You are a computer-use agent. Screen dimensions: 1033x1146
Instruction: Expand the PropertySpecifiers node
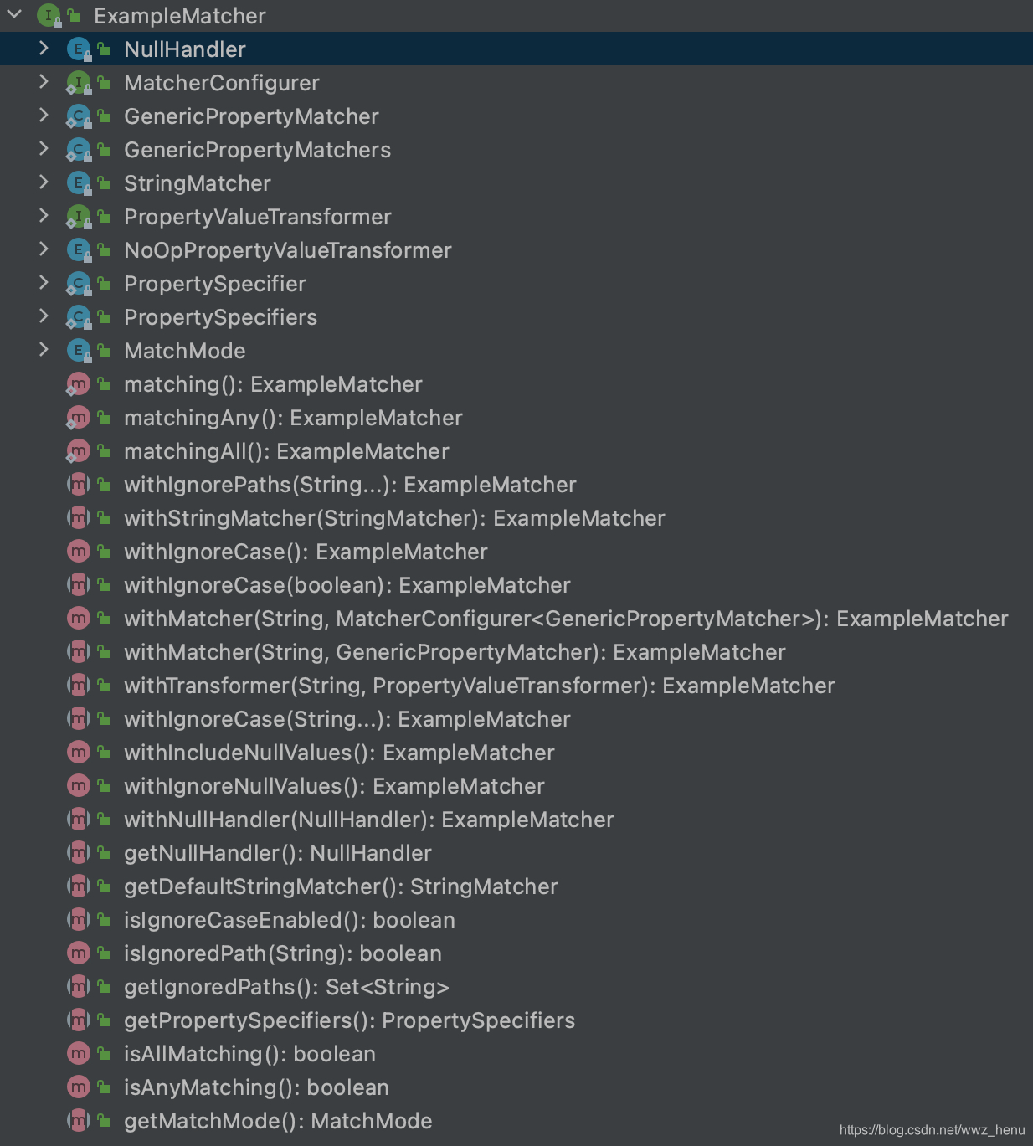pyautogui.click(x=44, y=316)
